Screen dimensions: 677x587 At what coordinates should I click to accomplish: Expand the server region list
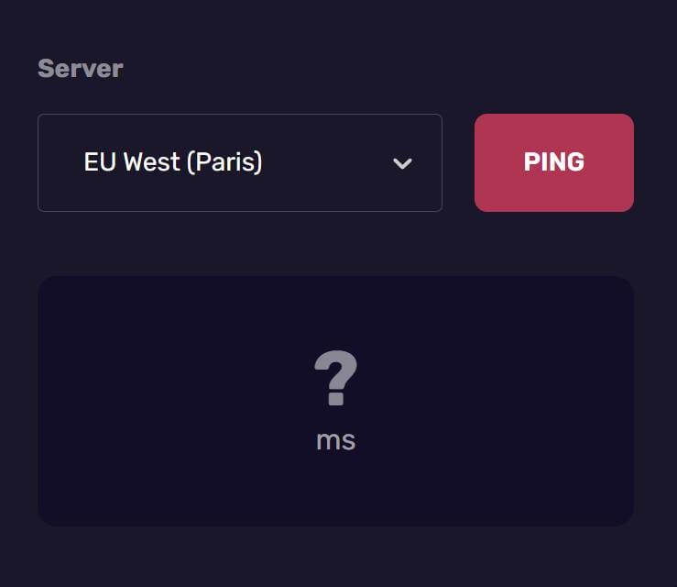(239, 162)
